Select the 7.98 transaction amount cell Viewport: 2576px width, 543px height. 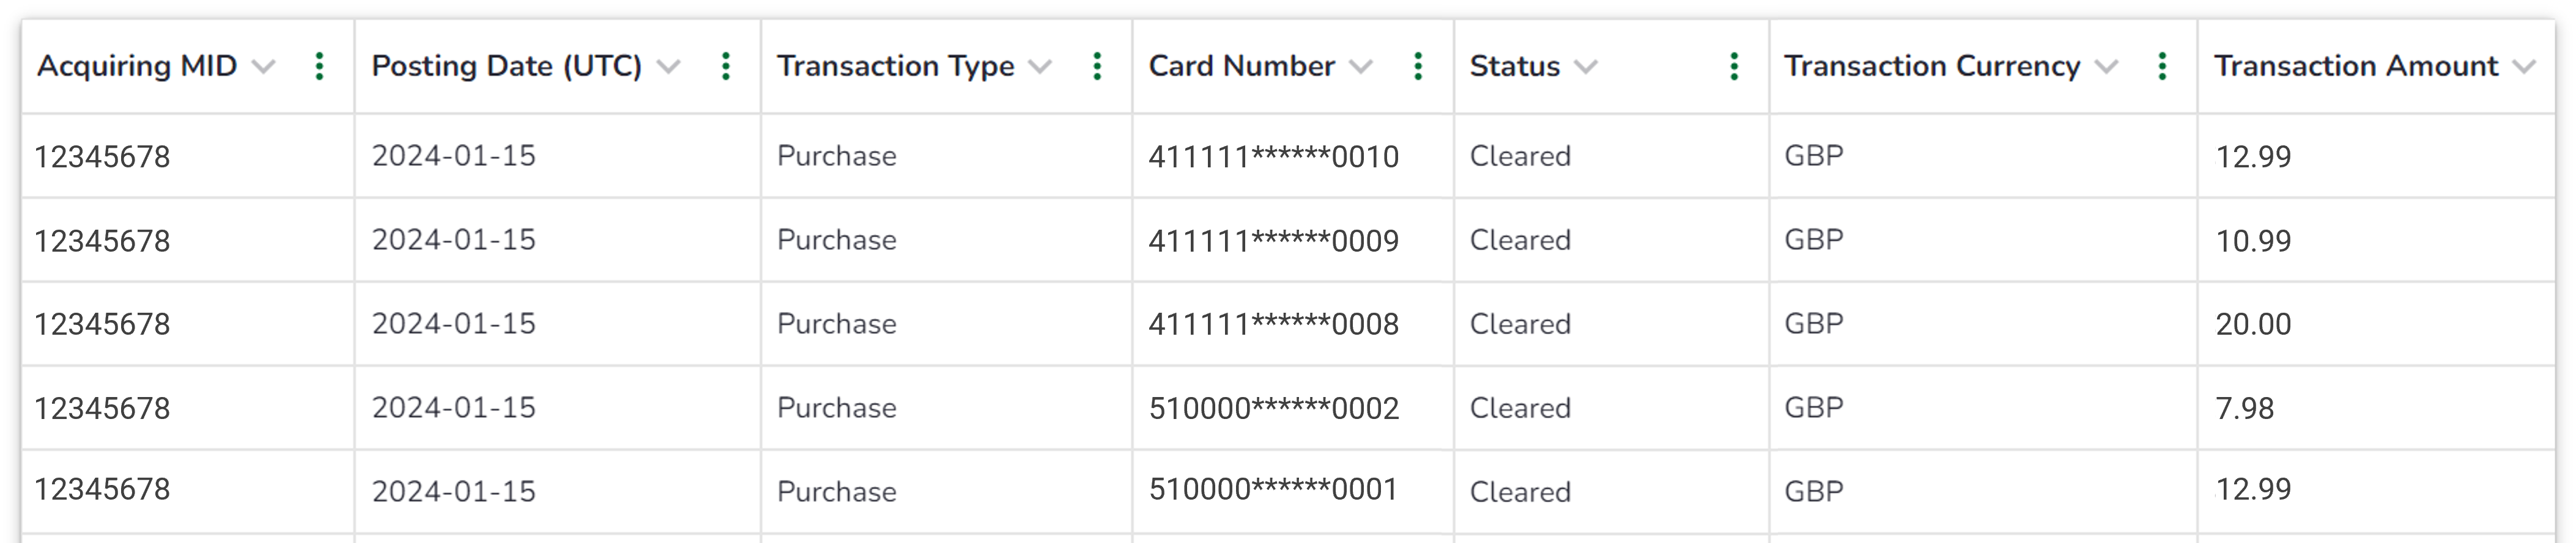click(x=2245, y=408)
